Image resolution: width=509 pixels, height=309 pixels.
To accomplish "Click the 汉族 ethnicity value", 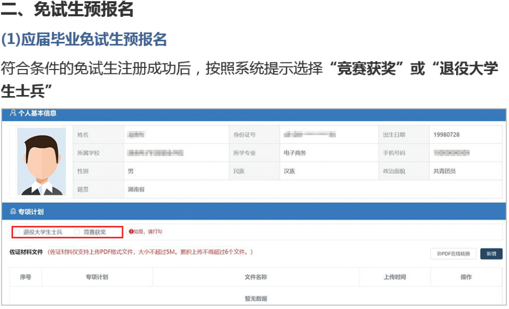I will click(290, 171).
